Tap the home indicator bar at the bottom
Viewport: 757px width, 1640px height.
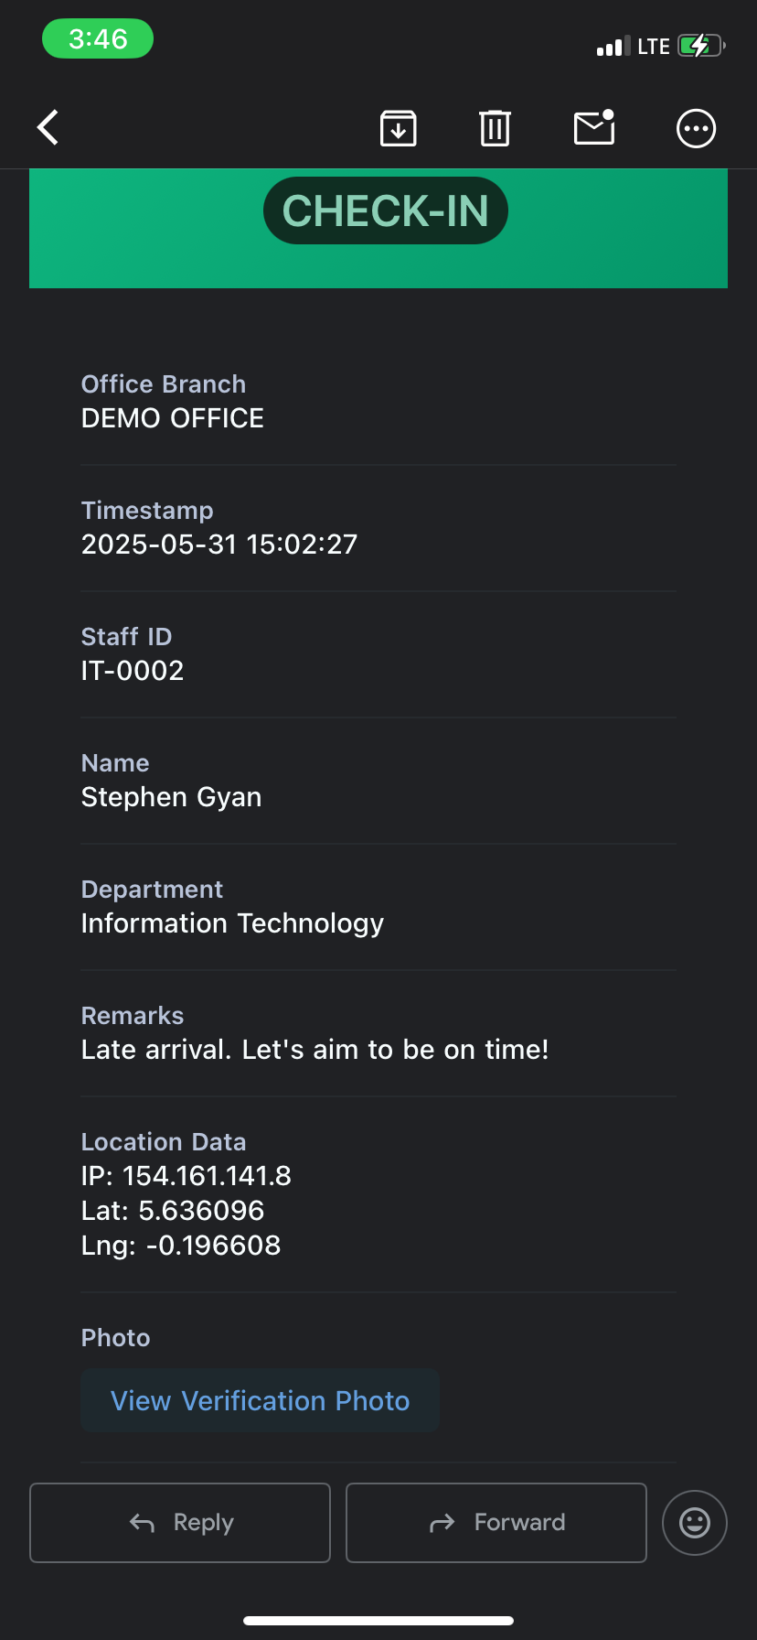pyautogui.click(x=378, y=1621)
